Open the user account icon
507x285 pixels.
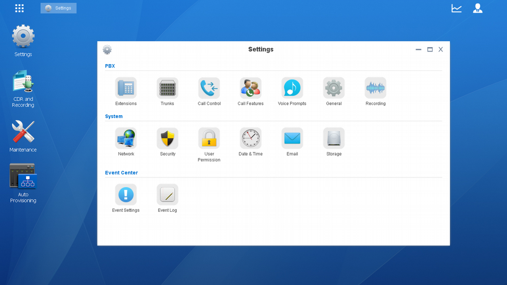click(x=478, y=8)
